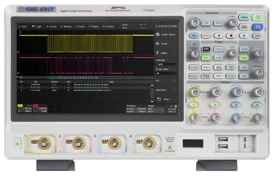Touch the channel 1 BNC input connector
Viewport: 276px width, 181px height.
pos(43,143)
